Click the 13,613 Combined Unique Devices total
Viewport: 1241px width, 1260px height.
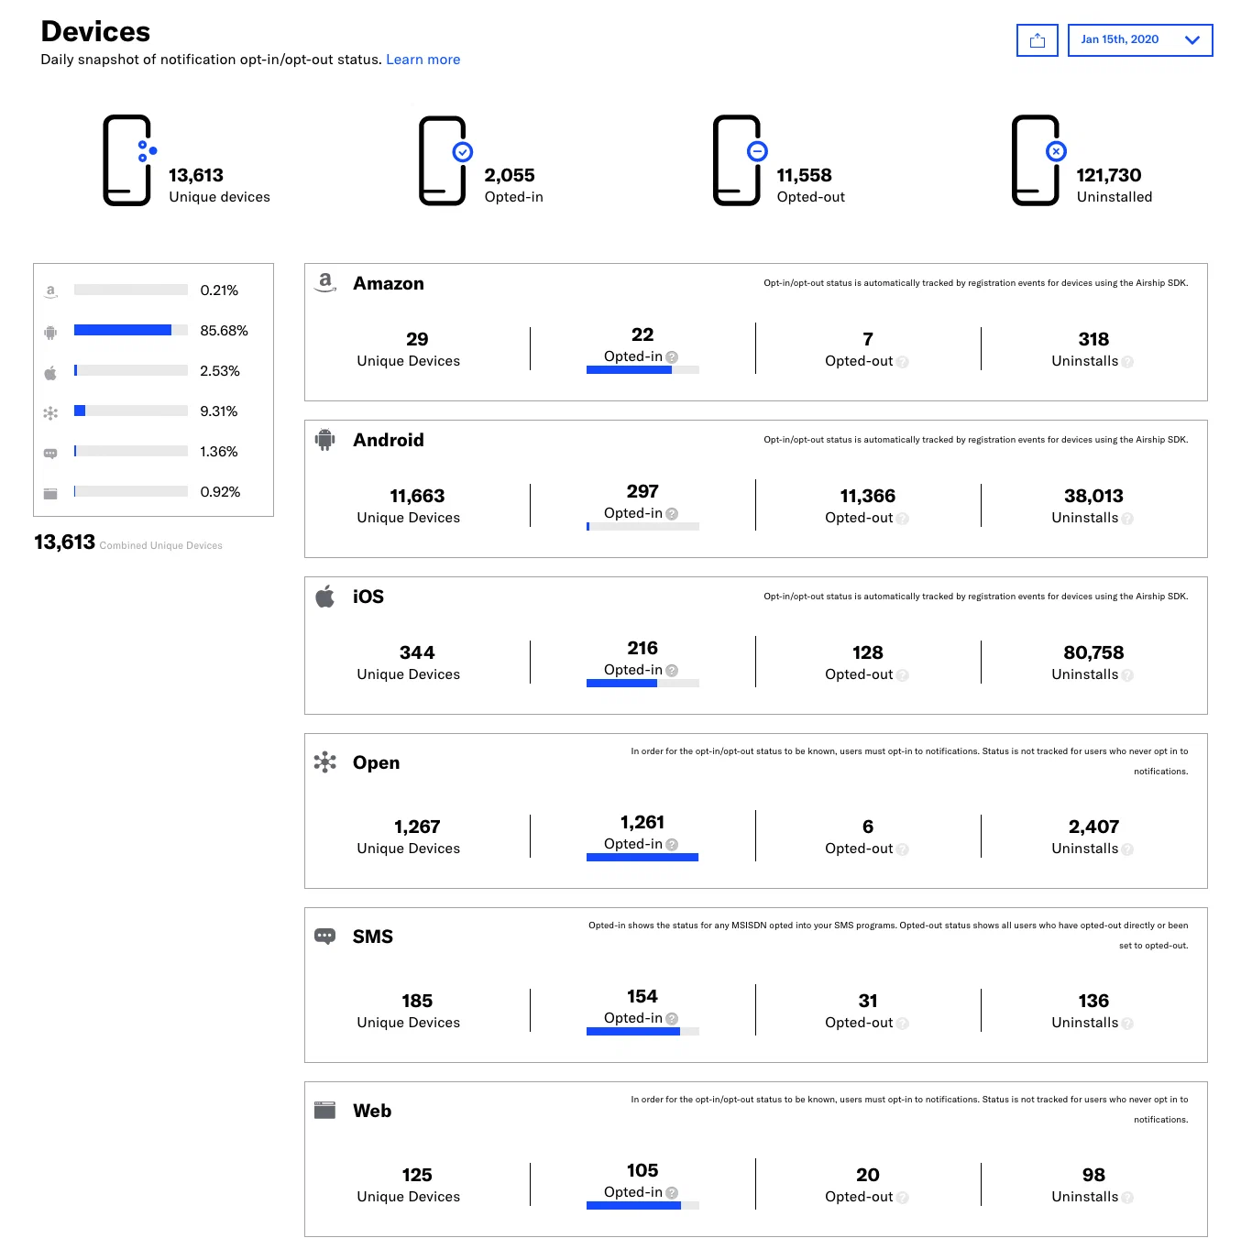65,542
